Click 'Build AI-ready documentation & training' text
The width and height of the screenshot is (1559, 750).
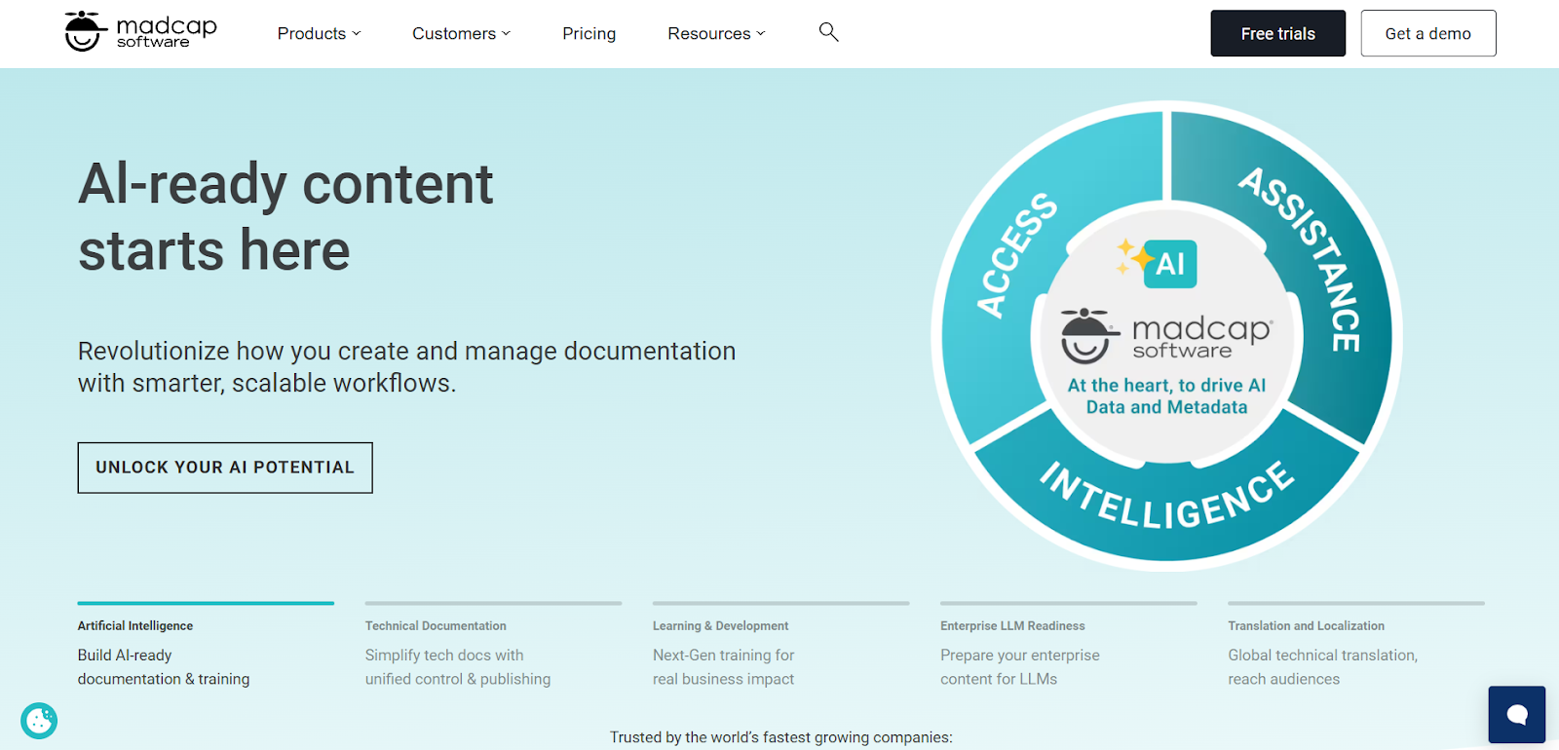[x=164, y=667]
